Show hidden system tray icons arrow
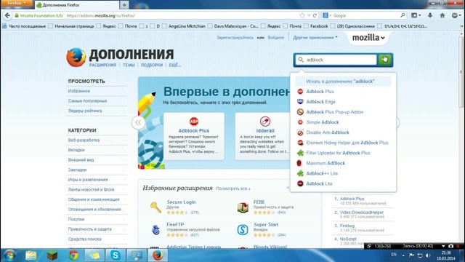The width and height of the screenshot is (465, 262). pos(403,255)
